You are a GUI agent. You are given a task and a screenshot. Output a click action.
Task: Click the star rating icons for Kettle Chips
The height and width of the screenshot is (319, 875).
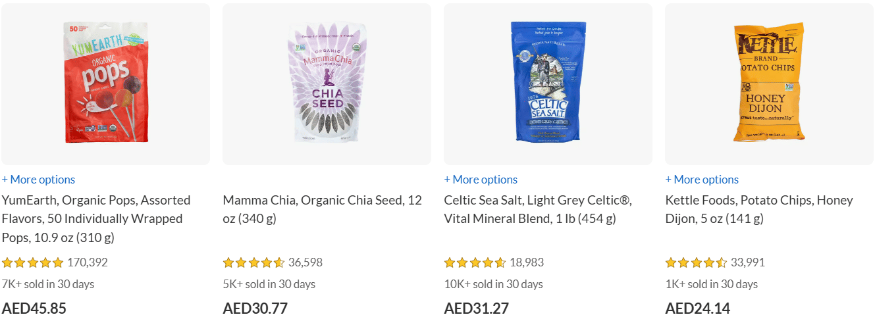pos(697,263)
